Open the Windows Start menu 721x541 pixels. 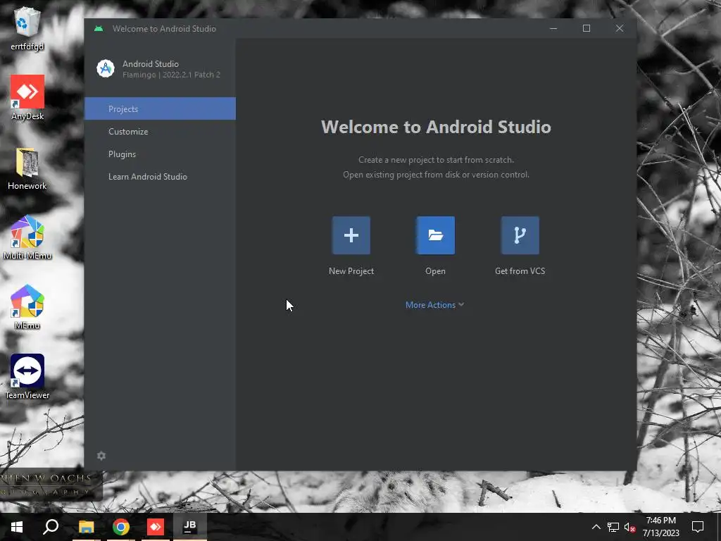(17, 527)
